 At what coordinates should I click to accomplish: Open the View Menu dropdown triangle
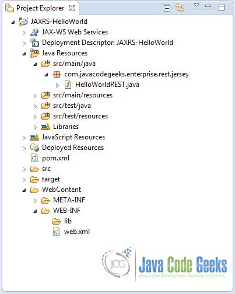[x=197, y=5]
